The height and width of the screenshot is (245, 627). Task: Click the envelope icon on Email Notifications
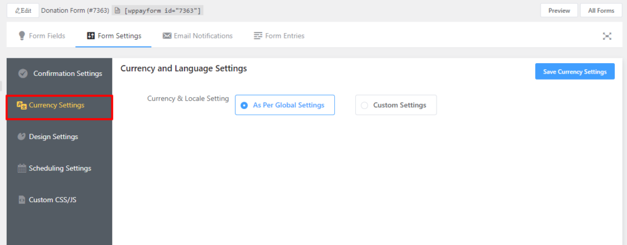click(x=167, y=36)
